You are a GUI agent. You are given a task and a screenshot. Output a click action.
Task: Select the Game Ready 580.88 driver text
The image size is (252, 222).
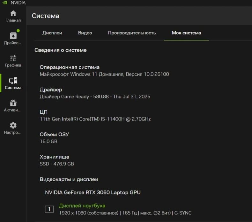(95, 97)
